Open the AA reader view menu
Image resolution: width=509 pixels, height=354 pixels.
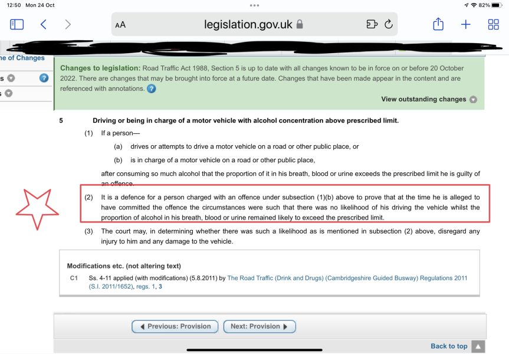120,25
